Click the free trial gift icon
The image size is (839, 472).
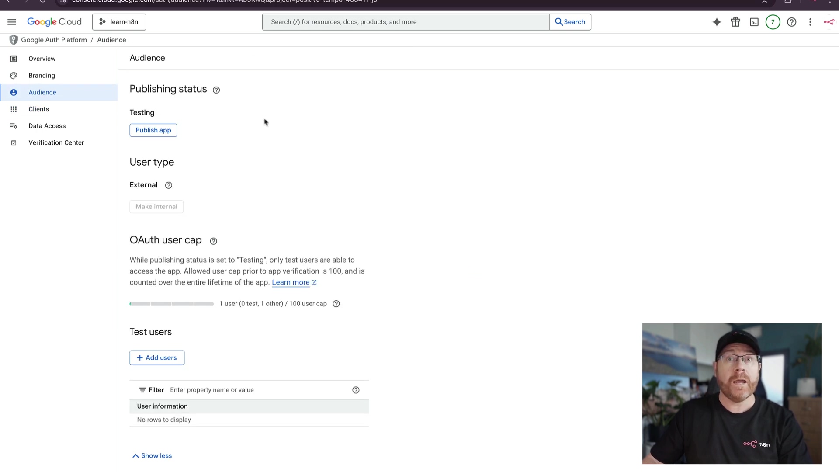pyautogui.click(x=735, y=22)
